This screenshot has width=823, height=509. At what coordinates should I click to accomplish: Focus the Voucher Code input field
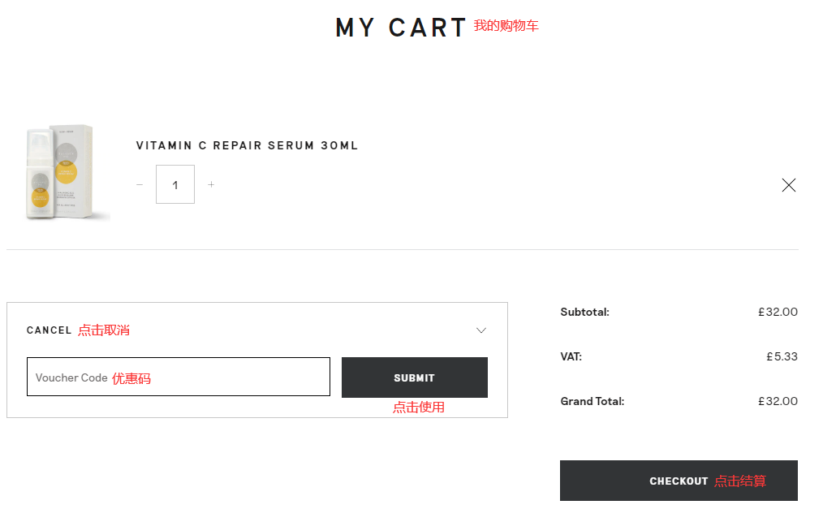[x=179, y=377]
